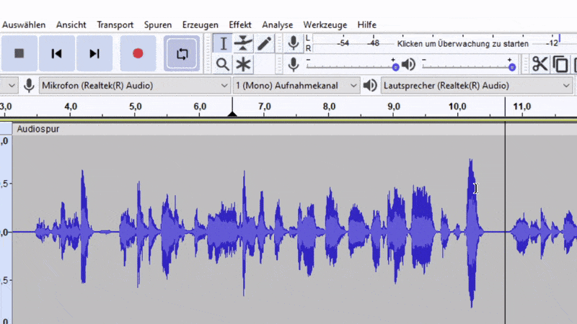Cut selection with the scissors icon
Screen dimensions: 577x324
pyautogui.click(x=539, y=64)
